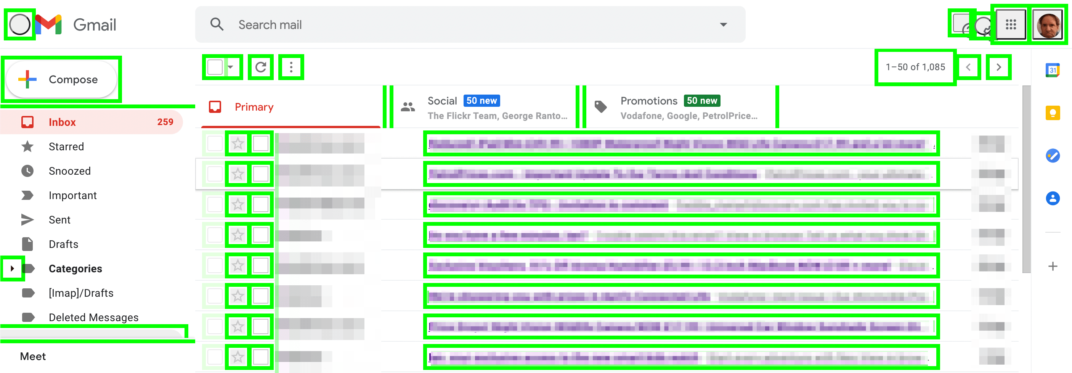The width and height of the screenshot is (1072, 373).
Task: Open Google Keep side panel
Action: pos(1053,113)
